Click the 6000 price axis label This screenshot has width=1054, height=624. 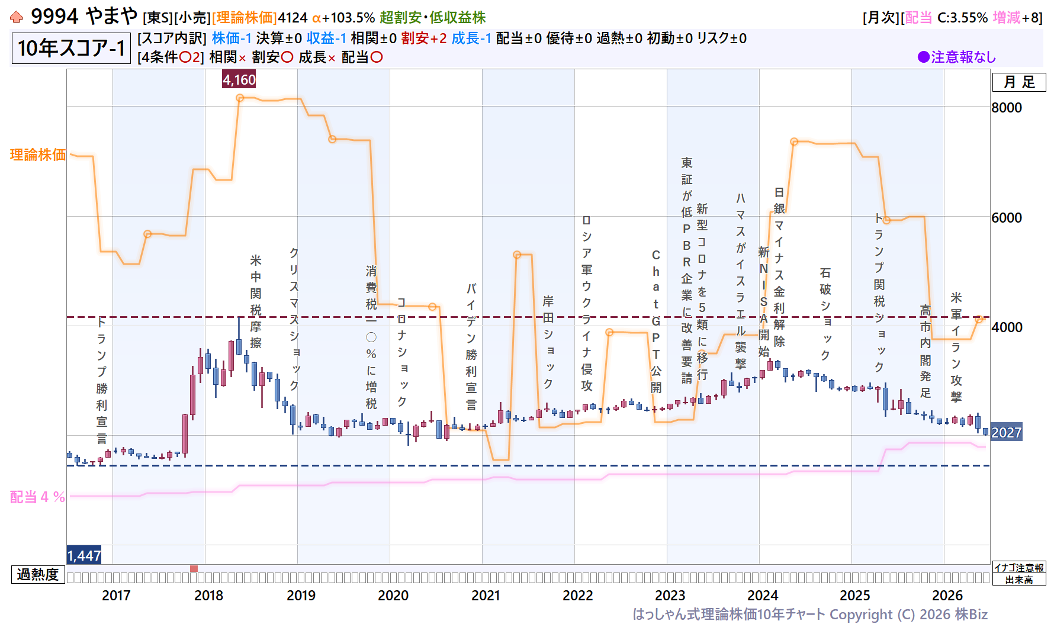tap(1007, 218)
